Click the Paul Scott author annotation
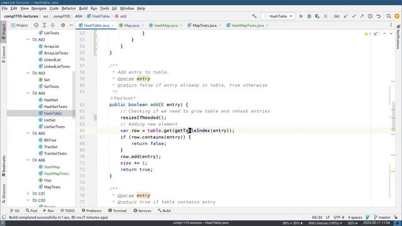The width and height of the screenshot is (402, 226). (x=123, y=98)
